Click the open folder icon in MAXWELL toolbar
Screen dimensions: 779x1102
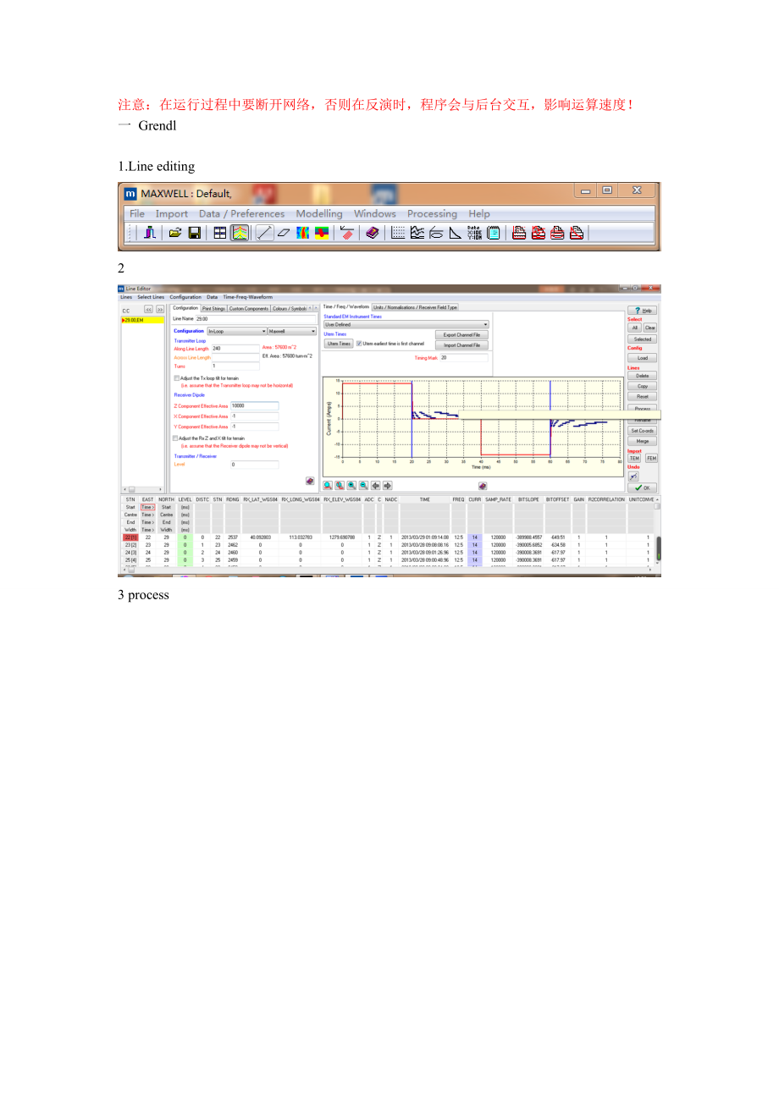[x=175, y=233]
